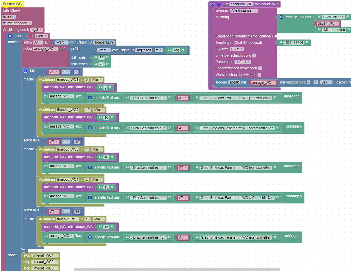Edit 'sofort schließen' text in timeout_WC2 block
Viewport: 351px width, 271px height.
pos(237,128)
